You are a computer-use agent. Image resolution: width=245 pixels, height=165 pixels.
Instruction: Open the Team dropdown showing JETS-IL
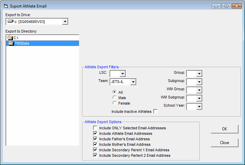tap(133, 82)
